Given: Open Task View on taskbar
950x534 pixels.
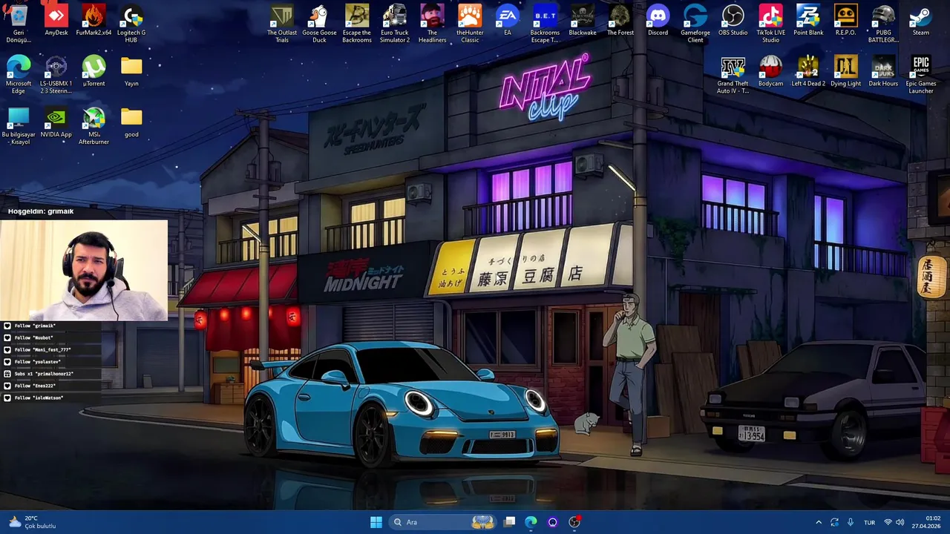Looking at the screenshot, I should (509, 522).
